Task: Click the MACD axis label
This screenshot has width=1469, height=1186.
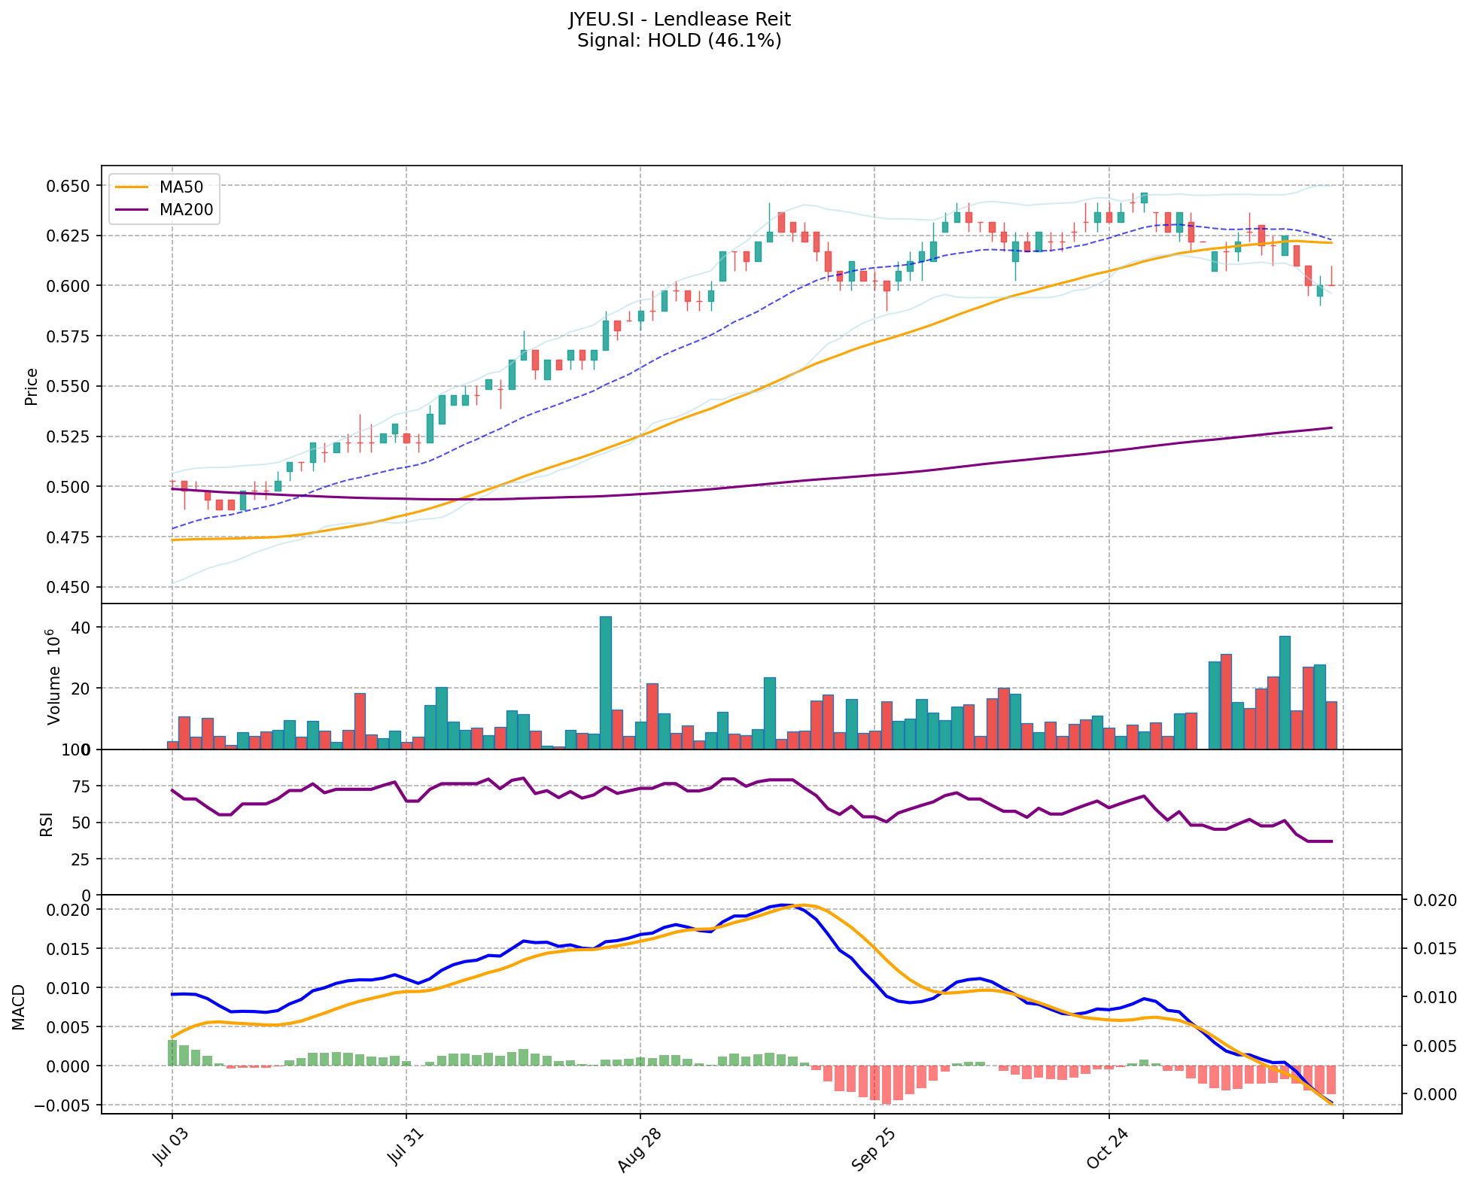Action: [x=20, y=1007]
